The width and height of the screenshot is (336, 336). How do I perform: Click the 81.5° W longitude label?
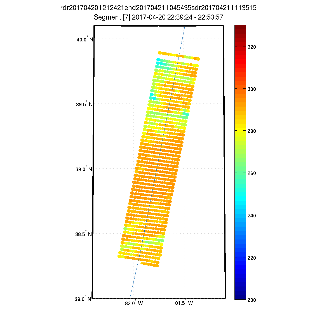(184, 303)
